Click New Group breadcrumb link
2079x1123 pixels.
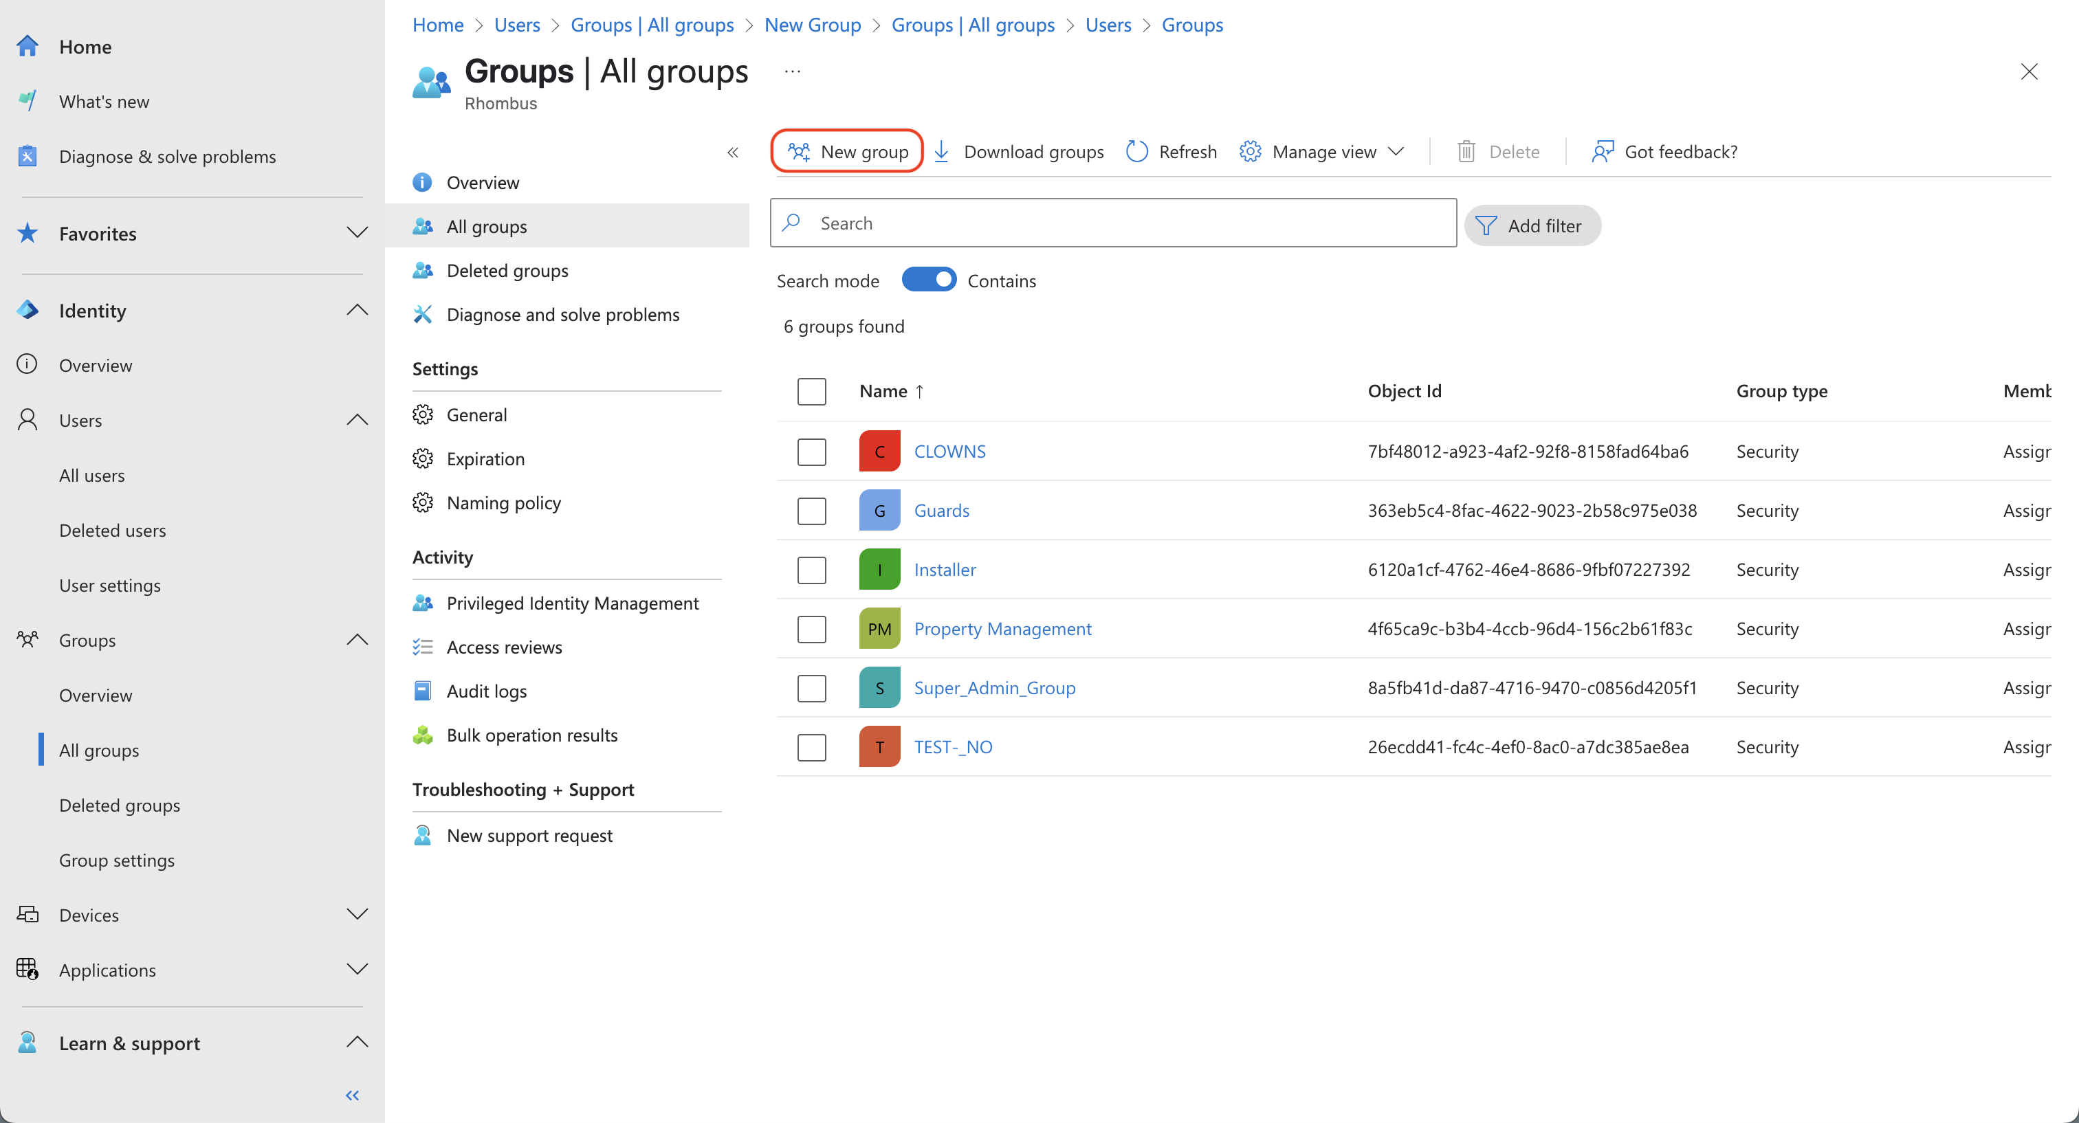812,25
